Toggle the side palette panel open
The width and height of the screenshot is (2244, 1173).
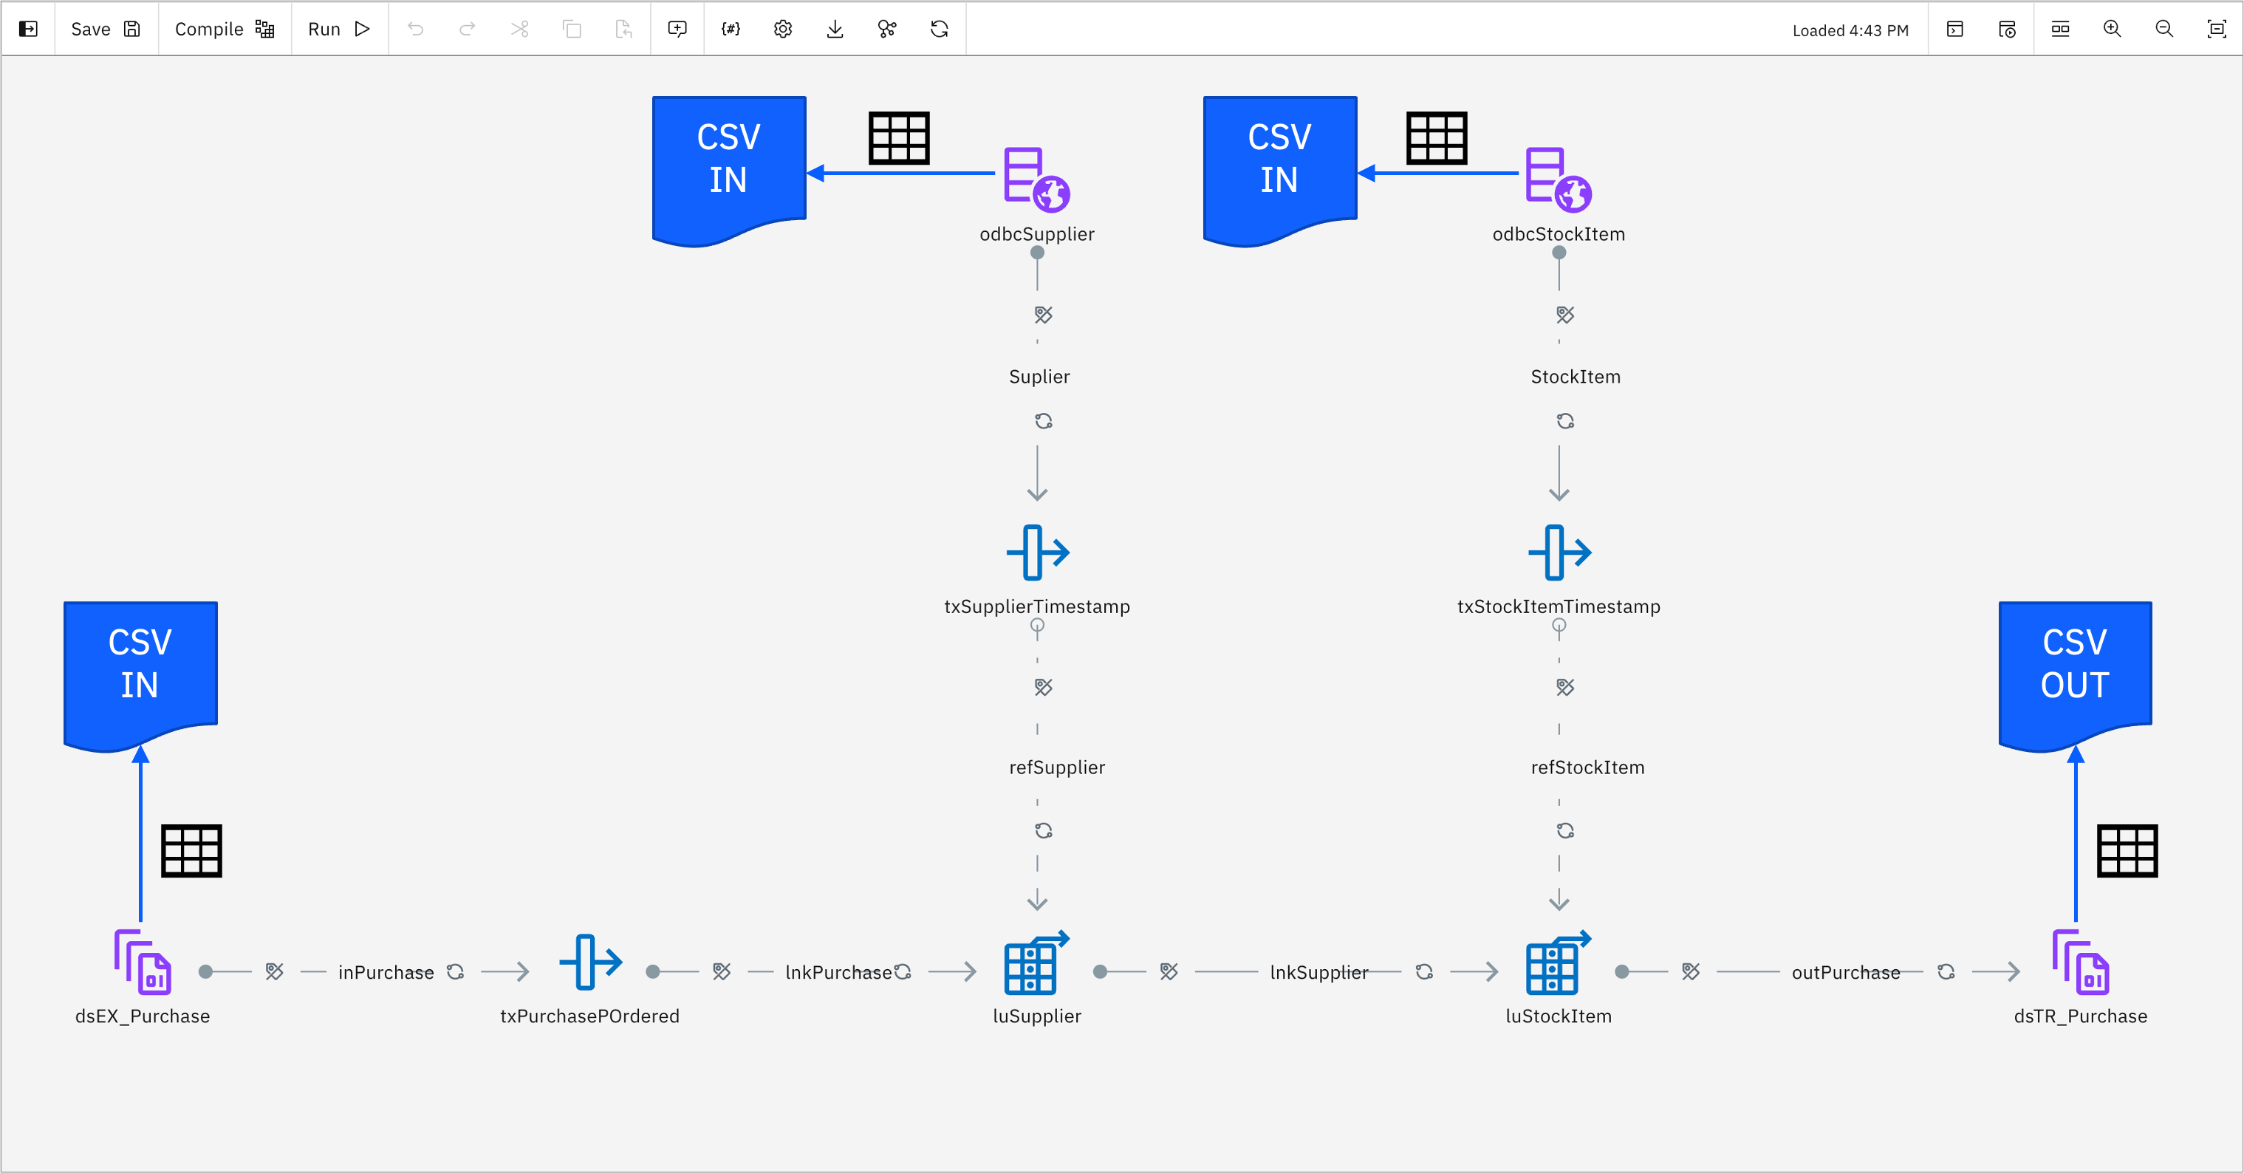pyautogui.click(x=28, y=29)
